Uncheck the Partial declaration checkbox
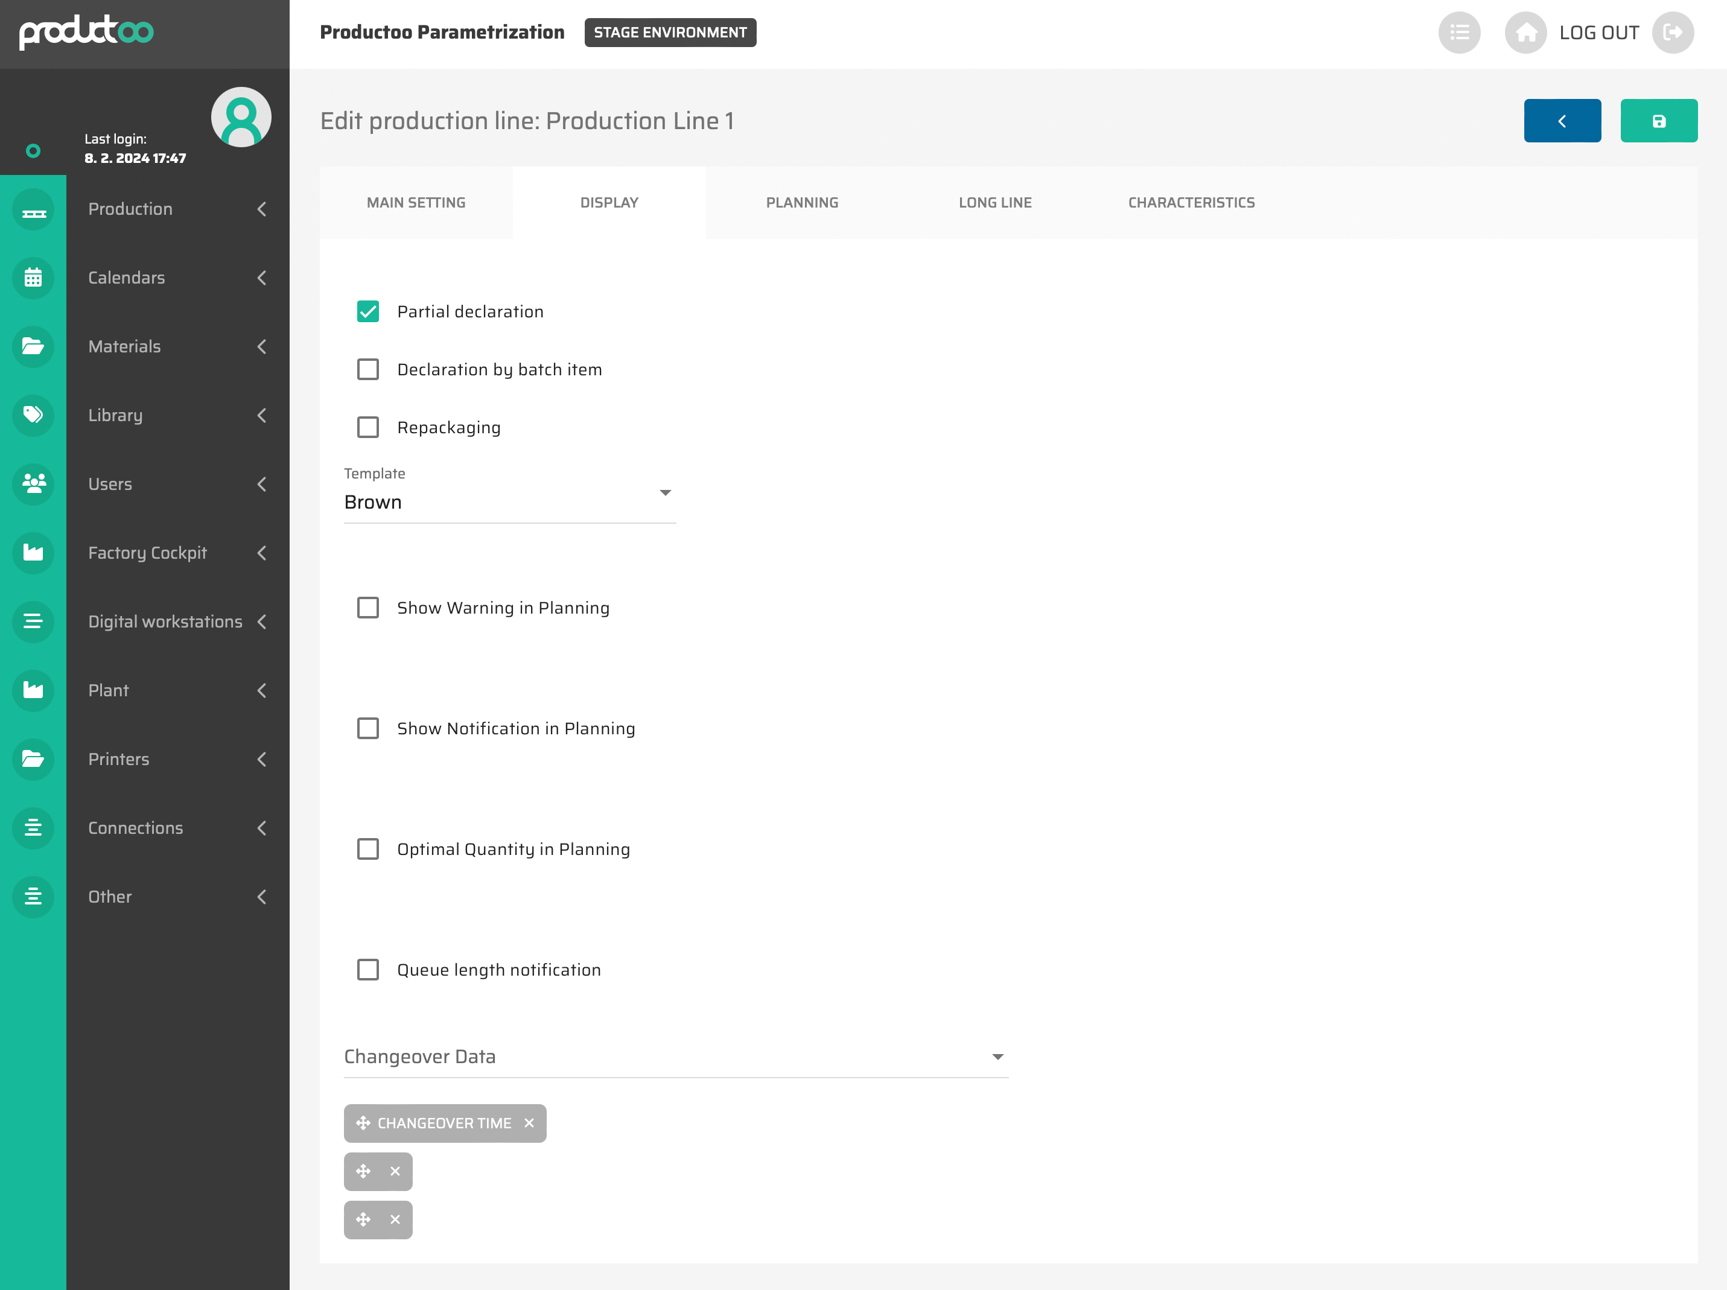Image resolution: width=1727 pixels, height=1290 pixels. [x=367, y=311]
